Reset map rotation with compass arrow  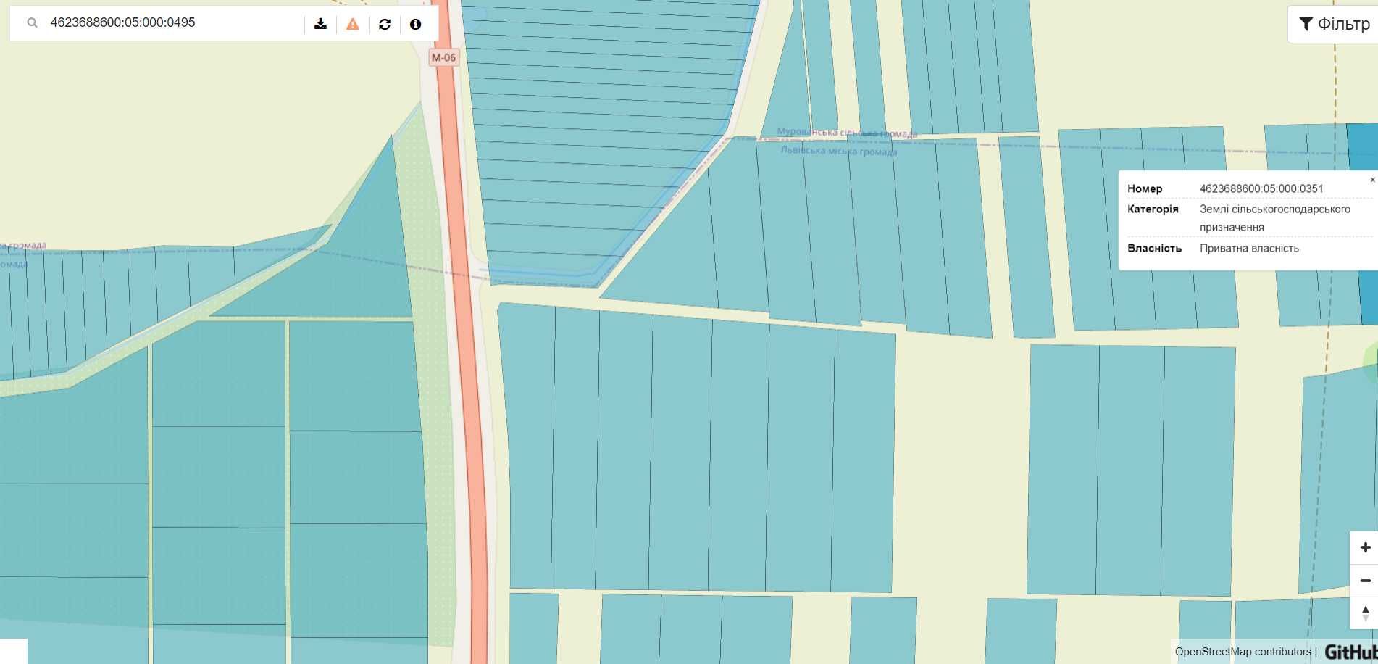coord(1365,613)
